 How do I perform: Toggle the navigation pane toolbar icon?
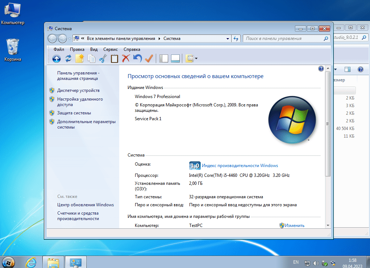(x=163, y=58)
